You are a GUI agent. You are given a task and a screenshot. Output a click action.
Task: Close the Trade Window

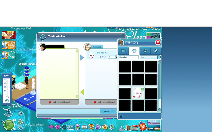(123, 35)
